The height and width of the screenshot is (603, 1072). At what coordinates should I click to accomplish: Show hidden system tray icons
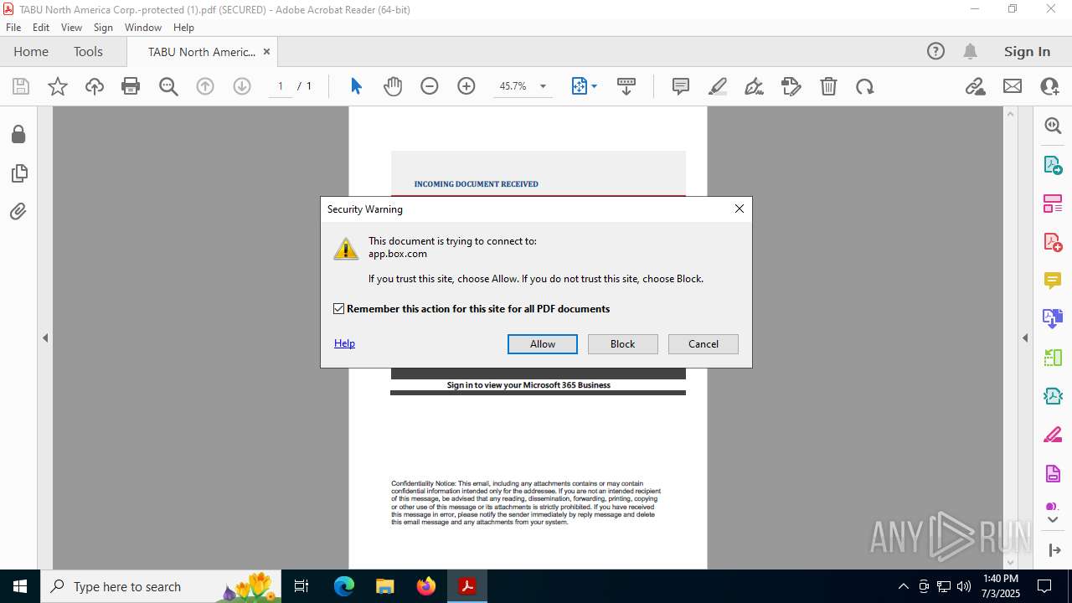(903, 586)
